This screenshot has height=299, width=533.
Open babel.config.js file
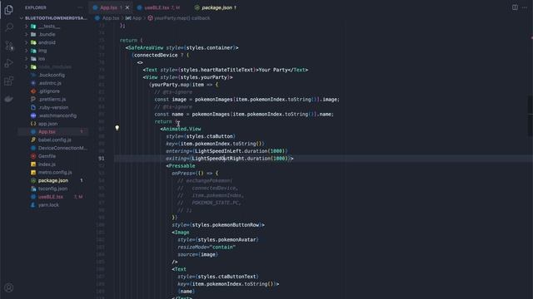[54, 140]
